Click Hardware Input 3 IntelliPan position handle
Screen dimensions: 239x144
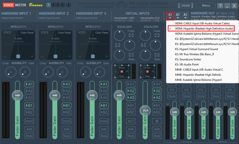[x=93, y=56]
